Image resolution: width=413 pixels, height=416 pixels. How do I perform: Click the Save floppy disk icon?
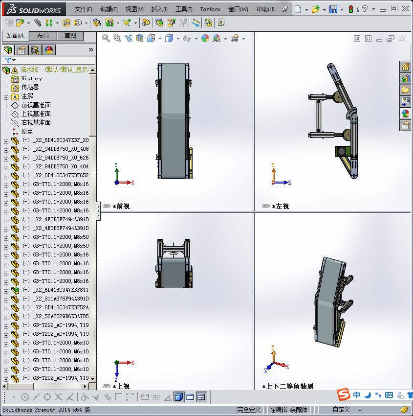(x=333, y=9)
